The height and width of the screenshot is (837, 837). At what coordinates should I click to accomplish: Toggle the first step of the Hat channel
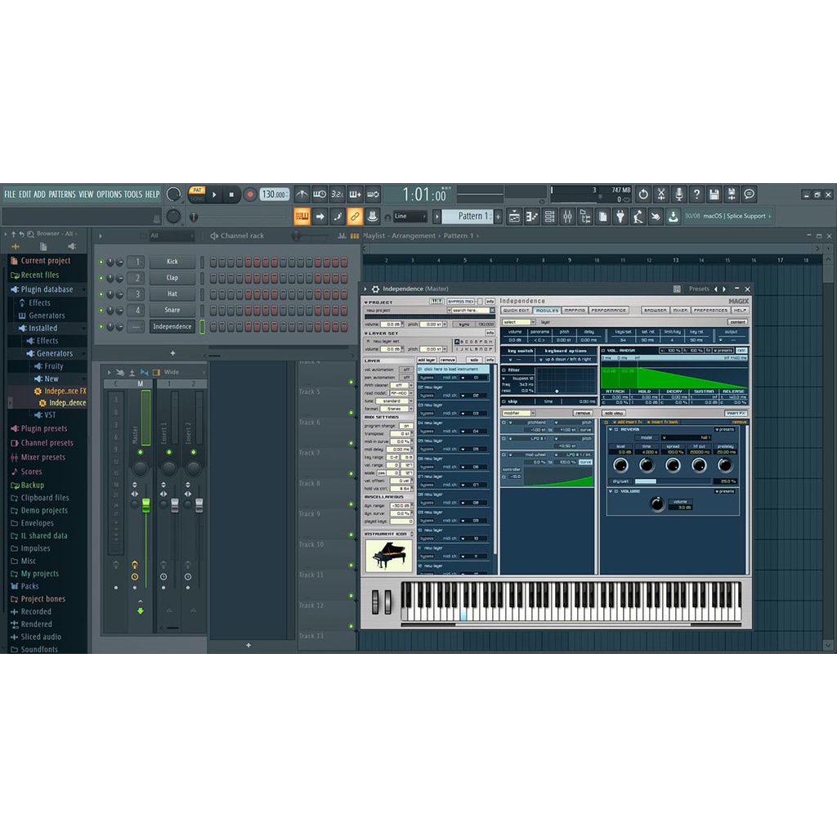213,294
